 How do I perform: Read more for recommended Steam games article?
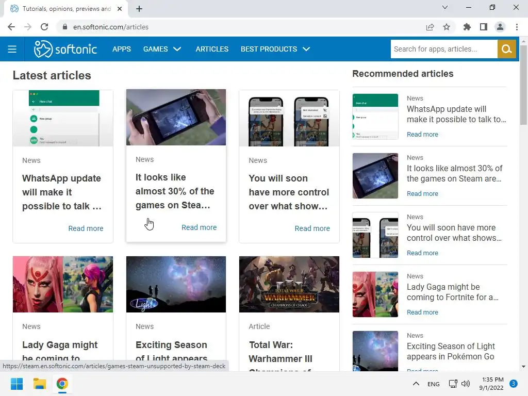pos(422,194)
